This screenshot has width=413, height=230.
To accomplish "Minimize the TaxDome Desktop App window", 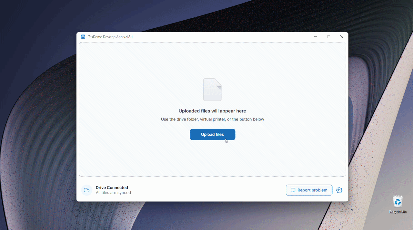I will pyautogui.click(x=315, y=37).
